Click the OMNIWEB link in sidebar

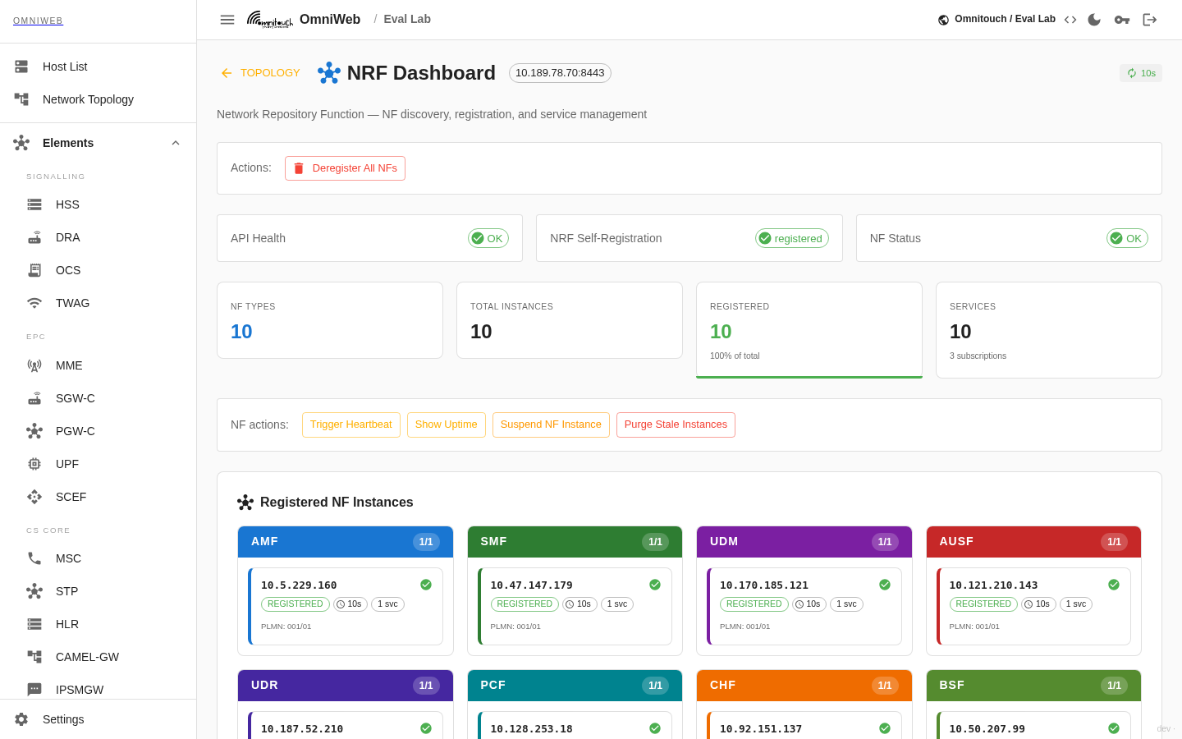[38, 21]
